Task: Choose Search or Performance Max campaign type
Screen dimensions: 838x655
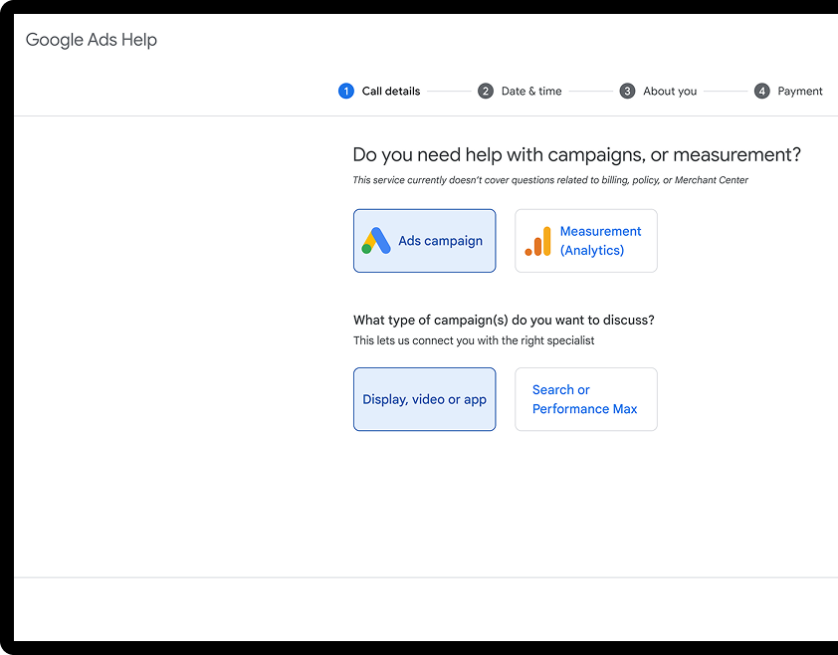Action: click(586, 399)
